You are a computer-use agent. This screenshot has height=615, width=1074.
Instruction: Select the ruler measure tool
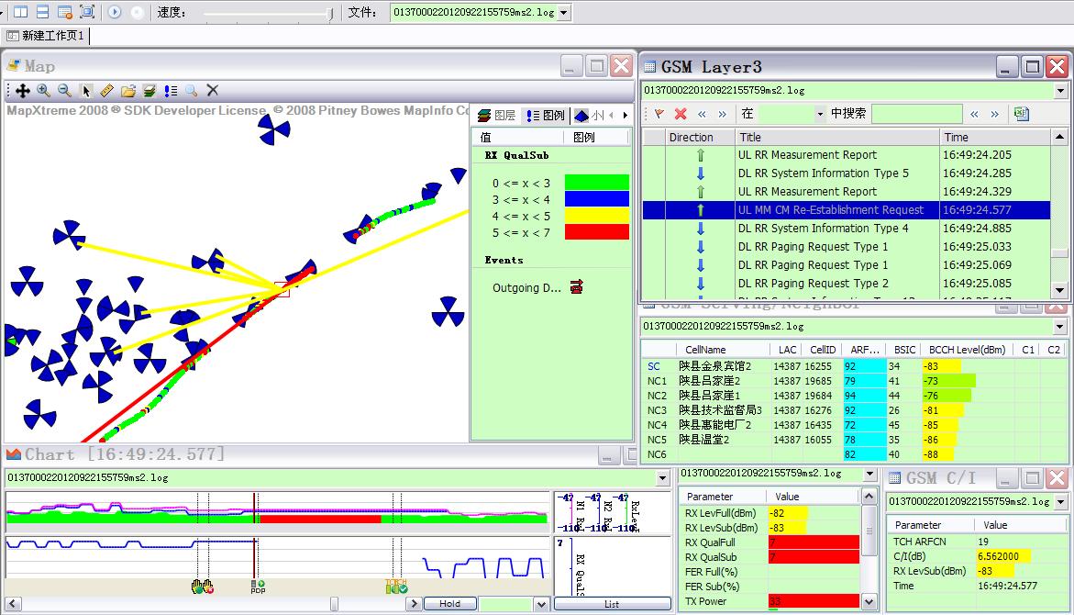click(x=106, y=91)
